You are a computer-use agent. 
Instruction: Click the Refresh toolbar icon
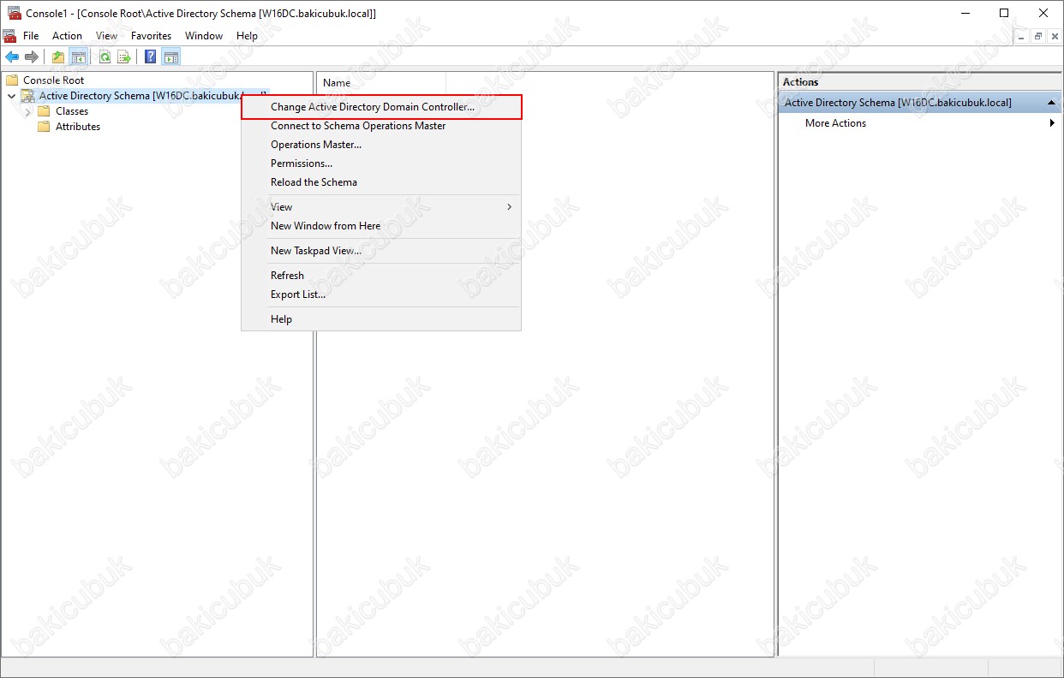[105, 57]
